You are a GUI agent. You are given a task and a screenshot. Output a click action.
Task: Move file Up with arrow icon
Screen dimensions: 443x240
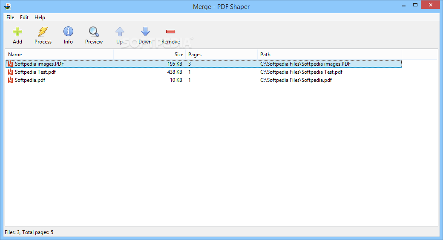click(120, 32)
